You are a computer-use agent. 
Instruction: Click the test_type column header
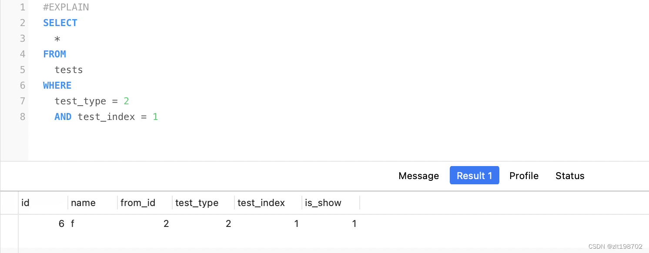click(197, 203)
